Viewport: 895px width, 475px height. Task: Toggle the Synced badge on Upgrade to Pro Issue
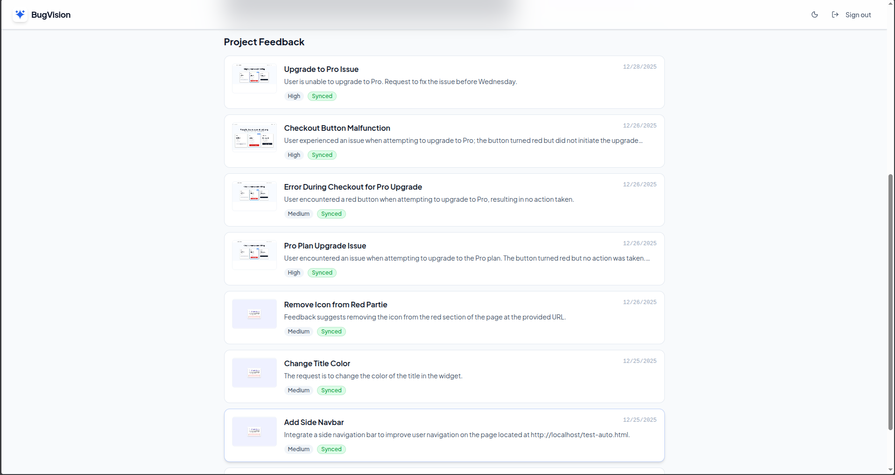click(x=322, y=96)
